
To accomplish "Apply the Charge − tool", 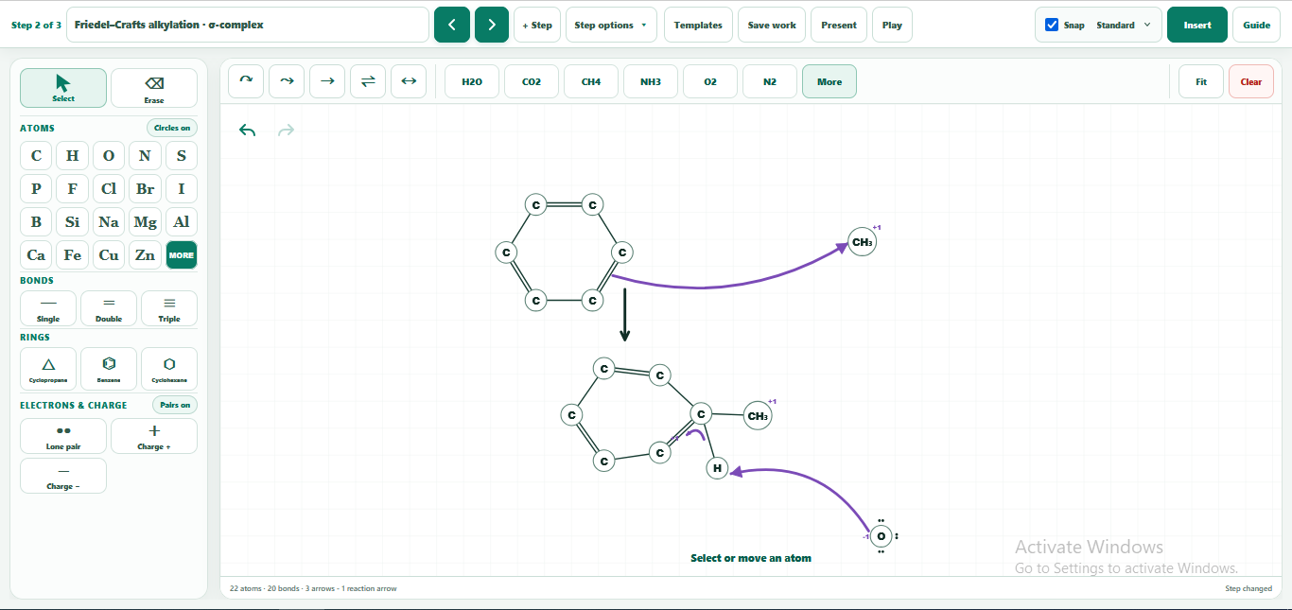I will 63,476.
